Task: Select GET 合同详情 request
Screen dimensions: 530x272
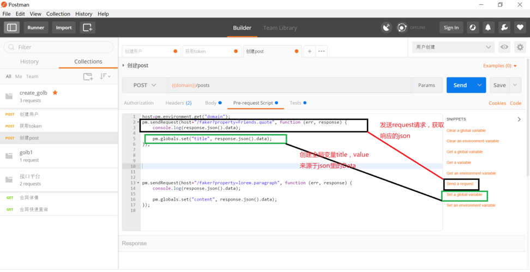Action: [59, 198]
